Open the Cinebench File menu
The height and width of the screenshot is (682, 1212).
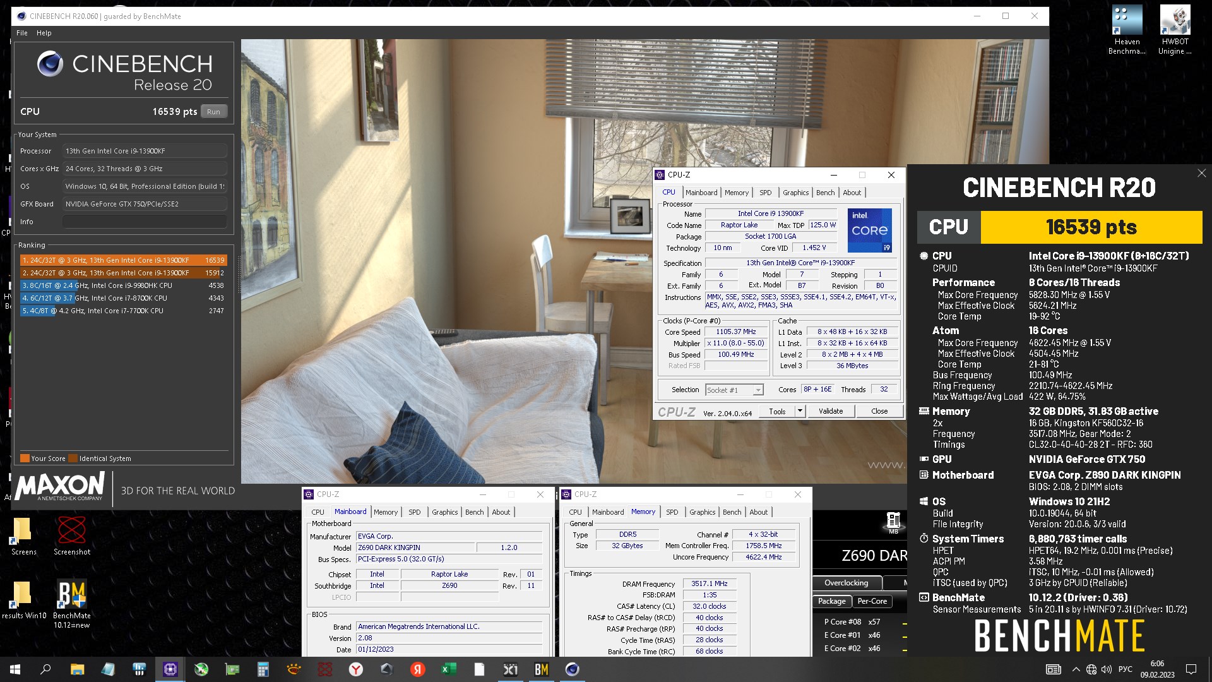tap(22, 33)
